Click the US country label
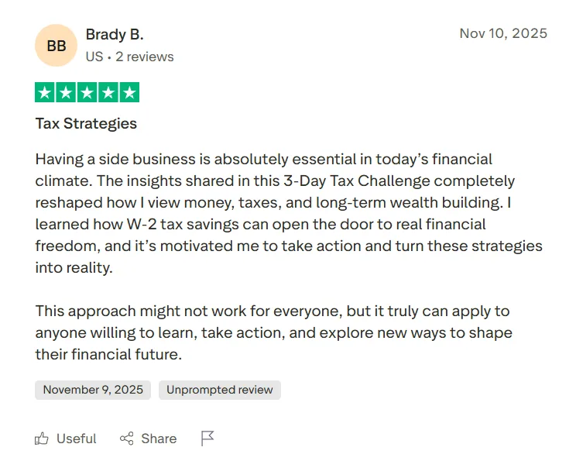Image resolution: width=576 pixels, height=461 pixels. tap(94, 57)
